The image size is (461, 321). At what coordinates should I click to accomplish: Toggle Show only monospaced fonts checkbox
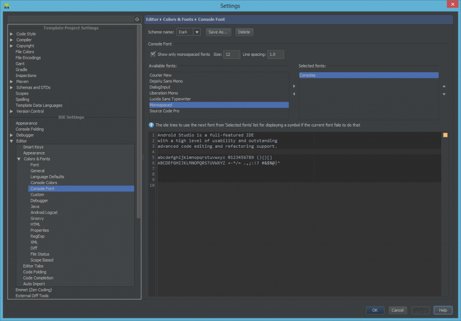point(153,54)
